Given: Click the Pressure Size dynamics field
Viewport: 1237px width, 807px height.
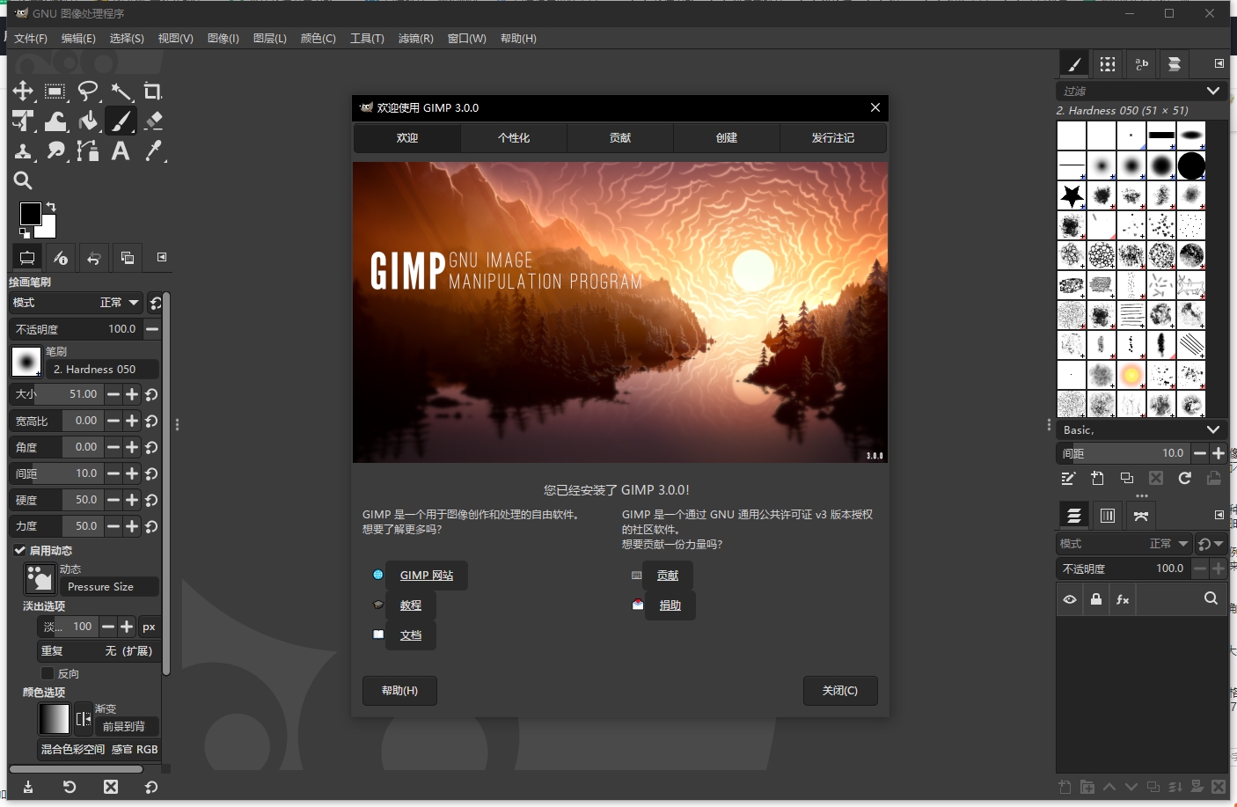Looking at the screenshot, I should 109,587.
